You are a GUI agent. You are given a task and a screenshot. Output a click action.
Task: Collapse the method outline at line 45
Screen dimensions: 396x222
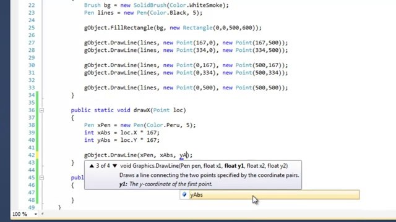[41, 178]
